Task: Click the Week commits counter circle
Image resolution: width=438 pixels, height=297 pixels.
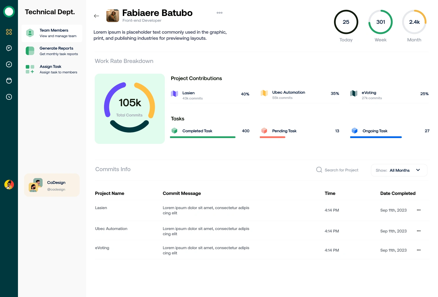Action: click(x=380, y=22)
